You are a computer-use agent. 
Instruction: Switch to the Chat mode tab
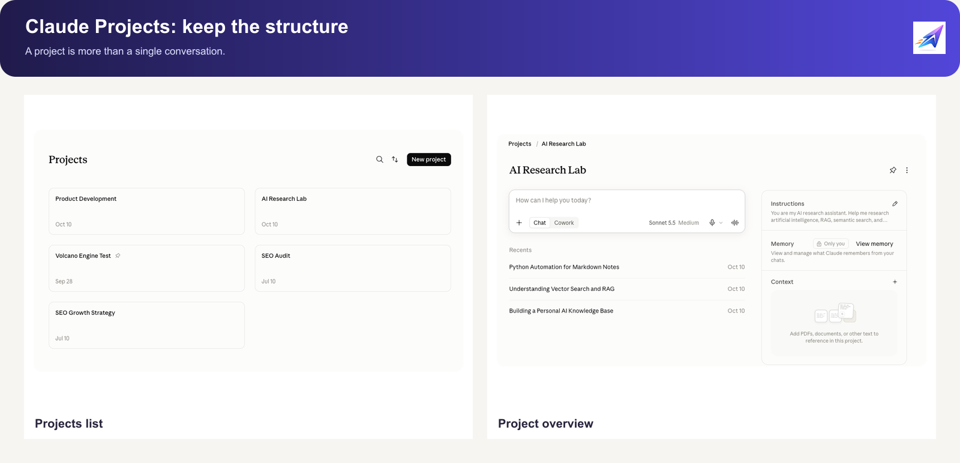tap(540, 223)
